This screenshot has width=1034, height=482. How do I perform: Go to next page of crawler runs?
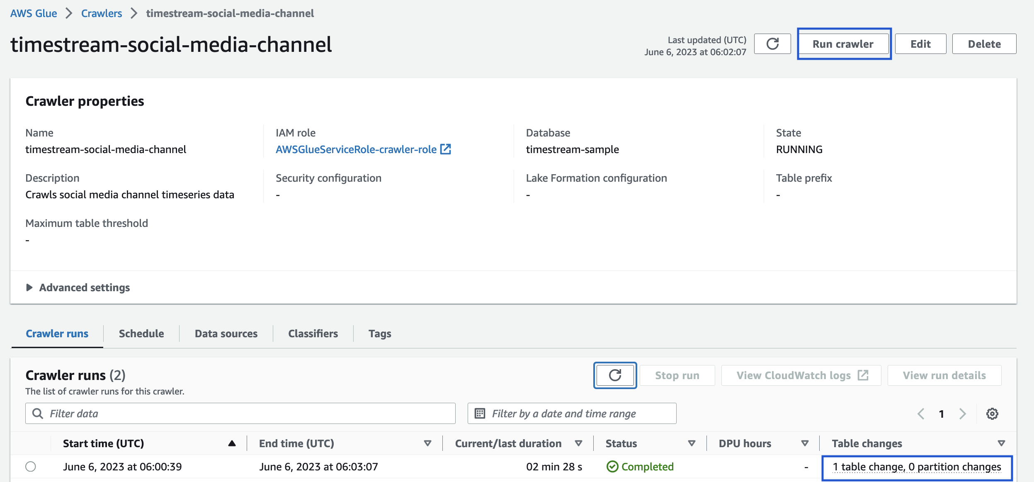coord(963,414)
